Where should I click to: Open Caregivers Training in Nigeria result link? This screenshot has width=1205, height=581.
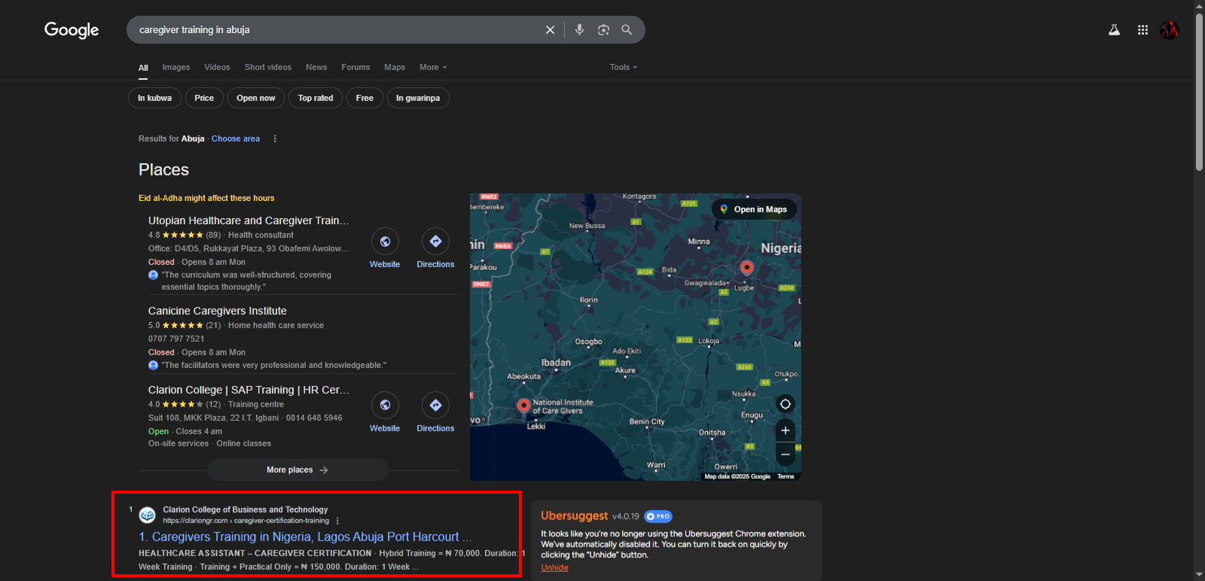pos(305,537)
